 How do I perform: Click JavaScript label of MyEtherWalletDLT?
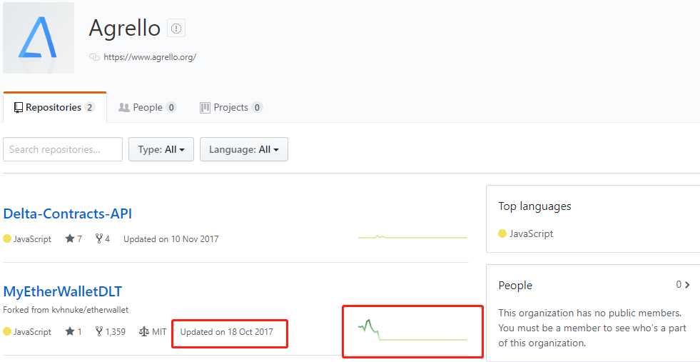32,332
